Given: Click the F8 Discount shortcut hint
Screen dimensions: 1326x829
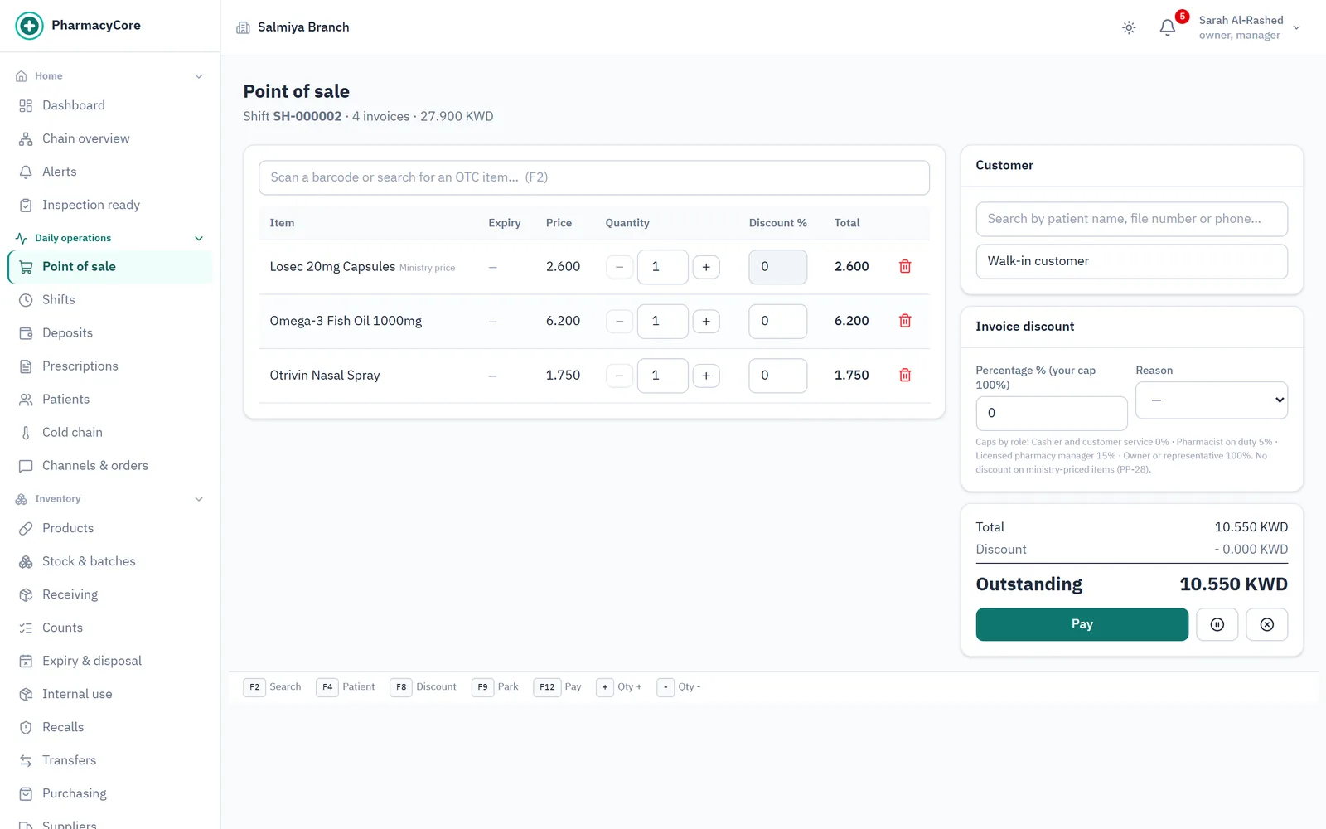Looking at the screenshot, I should coord(423,687).
